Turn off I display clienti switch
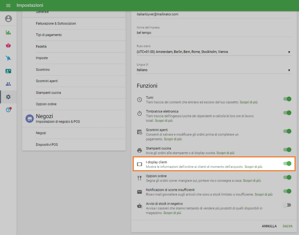Viewport: 299px width, 235px height. pyautogui.click(x=287, y=163)
